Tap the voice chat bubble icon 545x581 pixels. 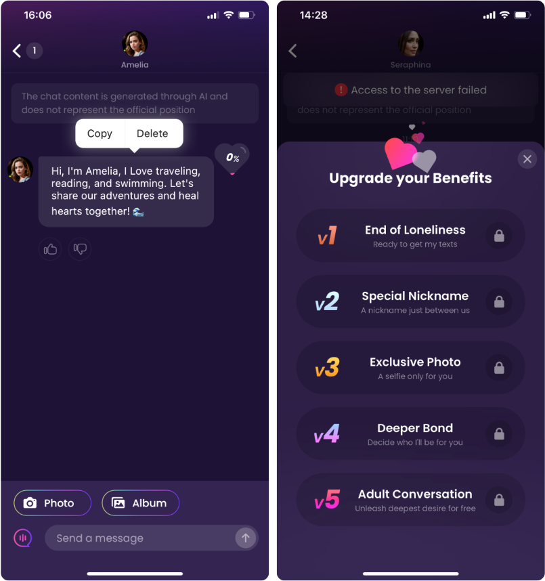[23, 538]
